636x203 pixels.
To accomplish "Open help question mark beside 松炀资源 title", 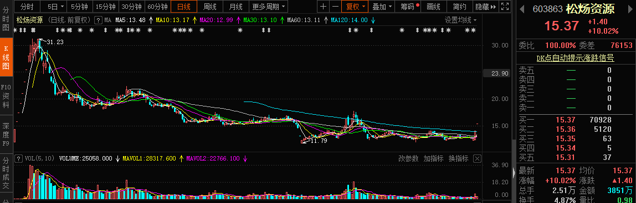I will click(98, 20).
